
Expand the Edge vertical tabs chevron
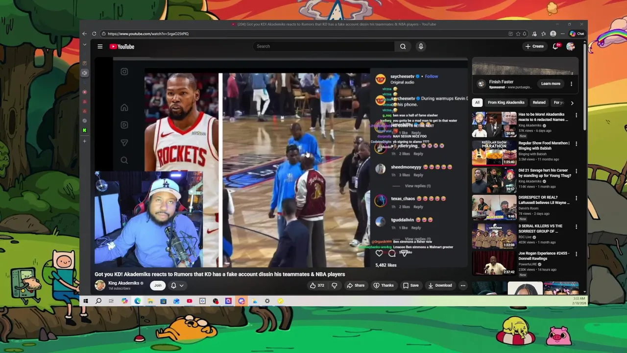point(84,45)
